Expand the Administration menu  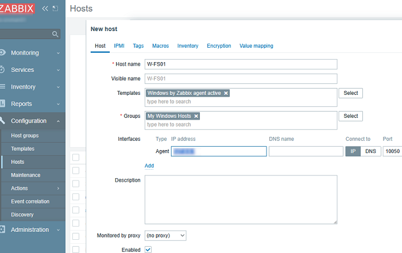tap(58, 230)
